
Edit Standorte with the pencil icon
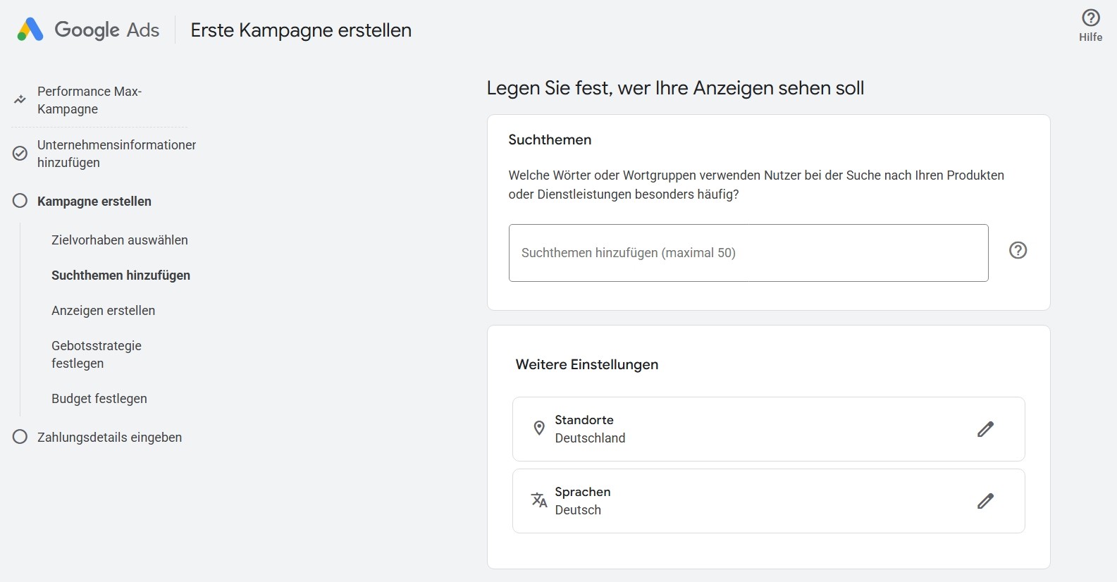985,429
